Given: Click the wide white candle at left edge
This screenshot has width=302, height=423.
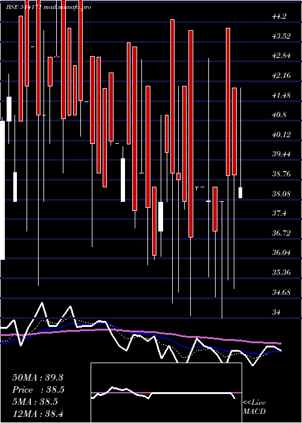Looking at the screenshot, I should click(2, 190).
